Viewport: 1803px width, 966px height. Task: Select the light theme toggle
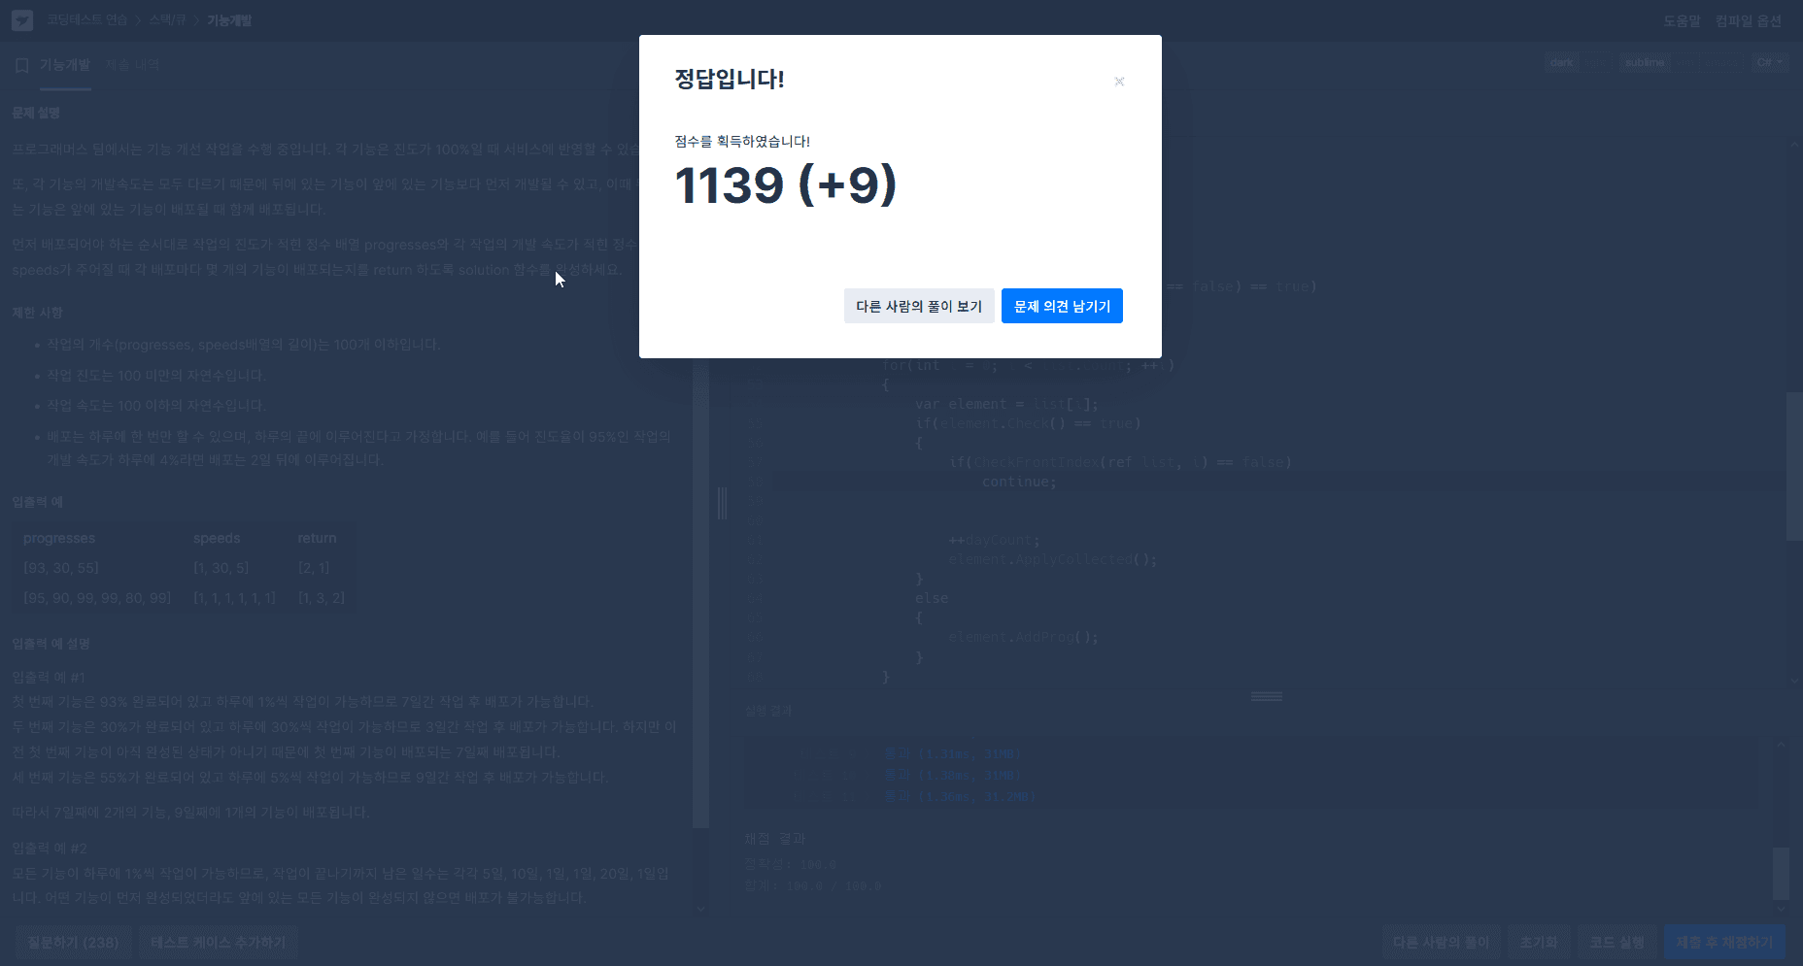1594,62
